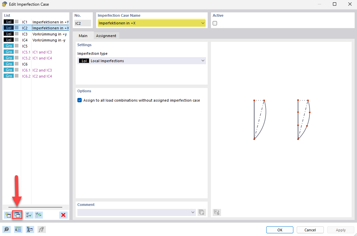Open the Imperfection type dropdown
The image size is (357, 236).
[203, 61]
